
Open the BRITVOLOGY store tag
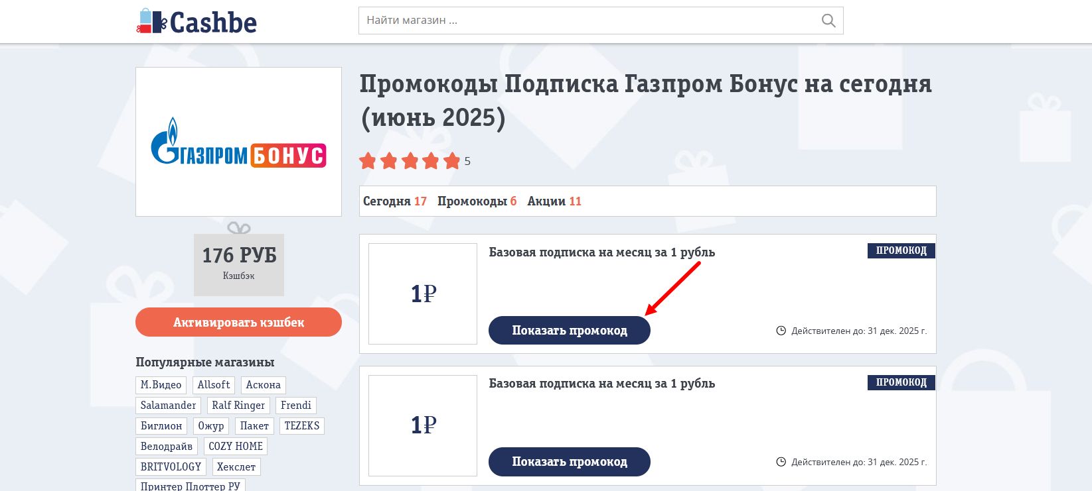point(171,467)
